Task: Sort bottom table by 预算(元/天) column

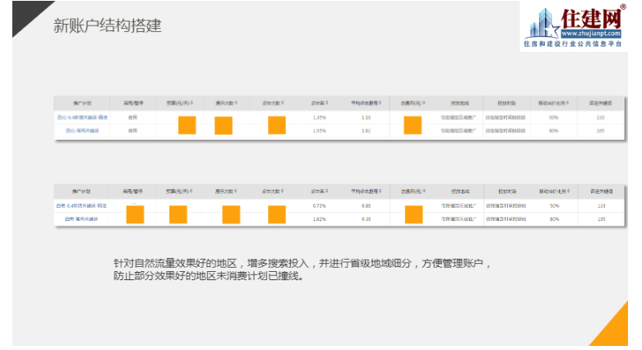Action: 178,191
